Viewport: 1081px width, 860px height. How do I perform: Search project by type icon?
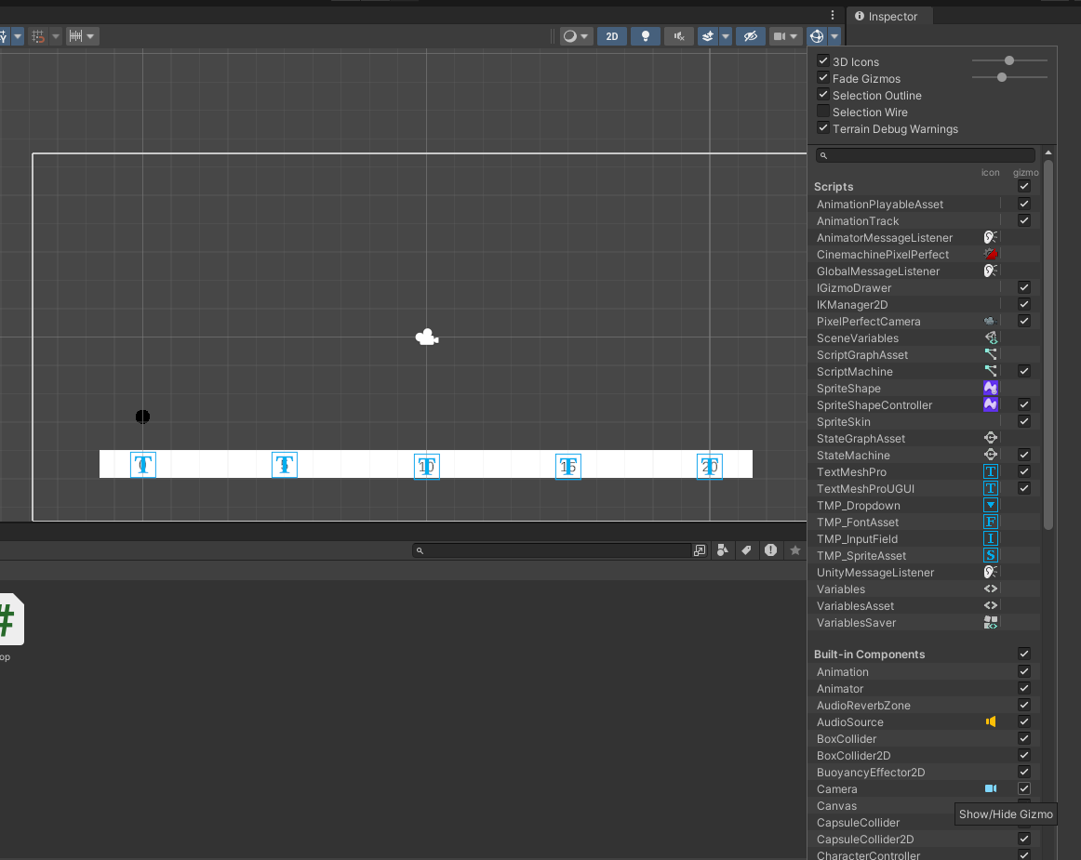click(x=722, y=550)
